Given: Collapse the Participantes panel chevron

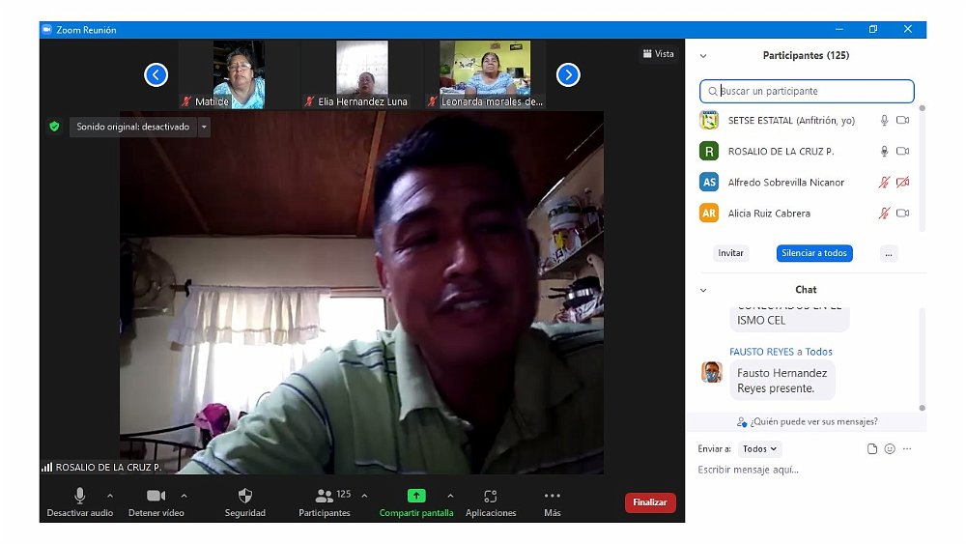Looking at the screenshot, I should point(703,56).
